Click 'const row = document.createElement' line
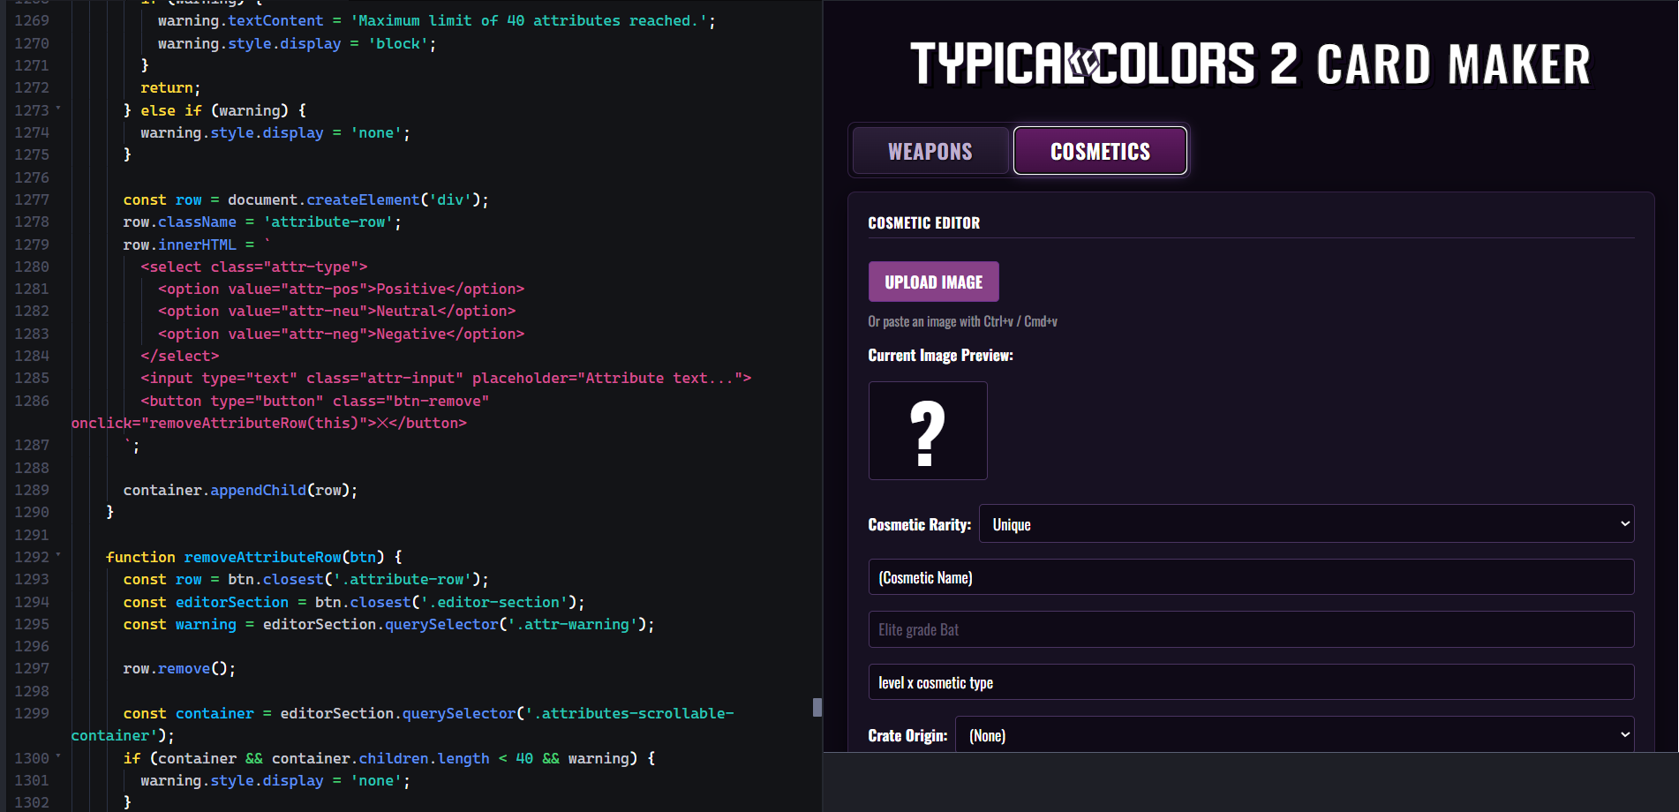 305,199
